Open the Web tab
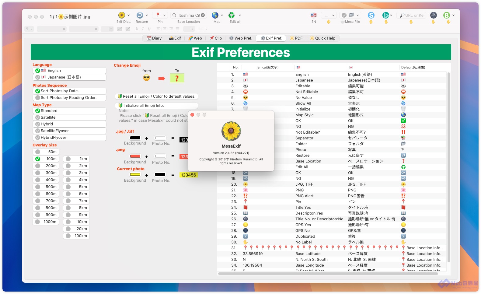 coord(195,38)
